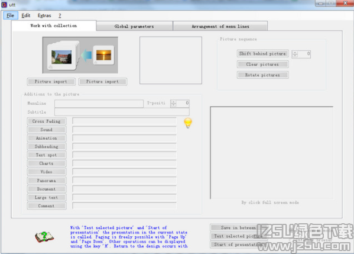Click the empty picture preview box

pyautogui.click(x=171, y=60)
